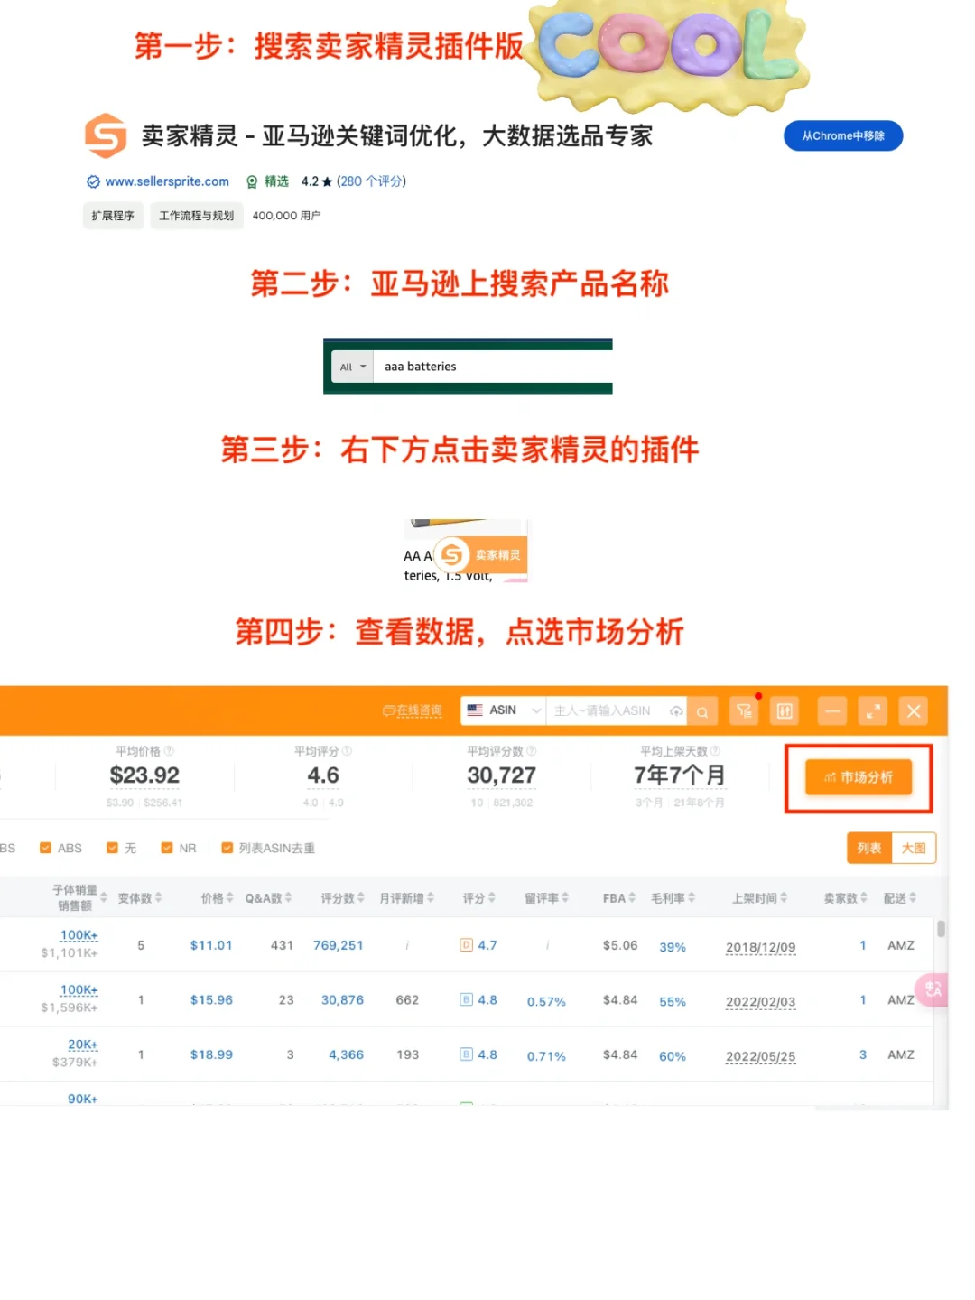The image size is (975, 1300).
Task: Click the verified badge beside www.sellersprite.com
Action: pyautogui.click(x=93, y=181)
